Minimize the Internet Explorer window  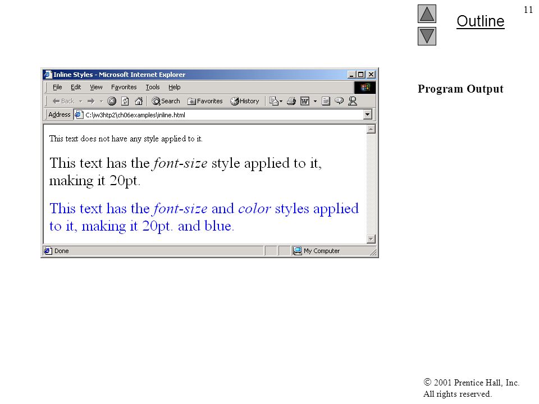[x=351, y=75]
